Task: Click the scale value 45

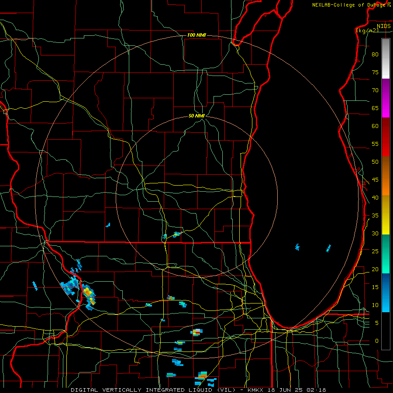Action: [375, 180]
